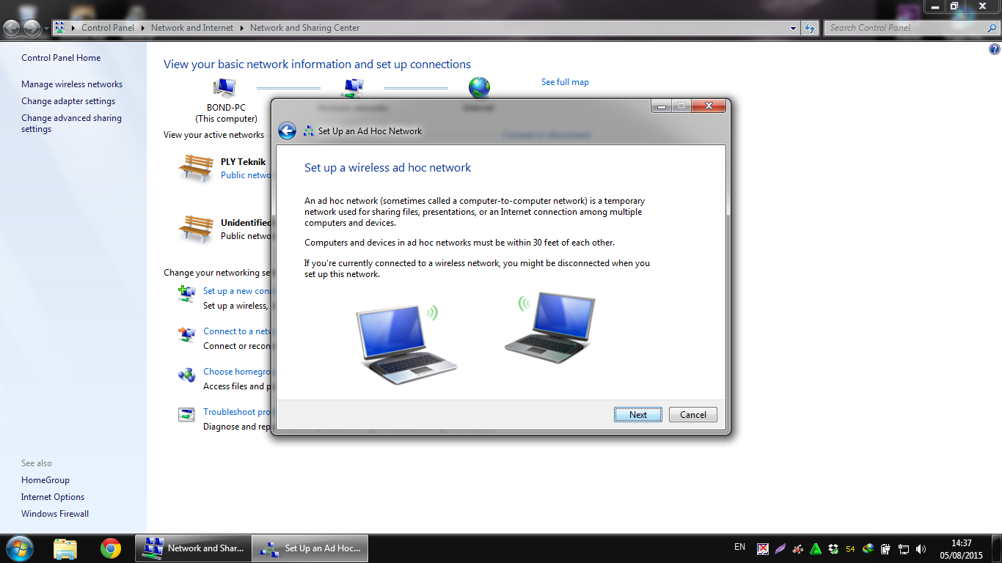Click the yellow 54 tray indicator
Screen dimensions: 1002x563
851,548
